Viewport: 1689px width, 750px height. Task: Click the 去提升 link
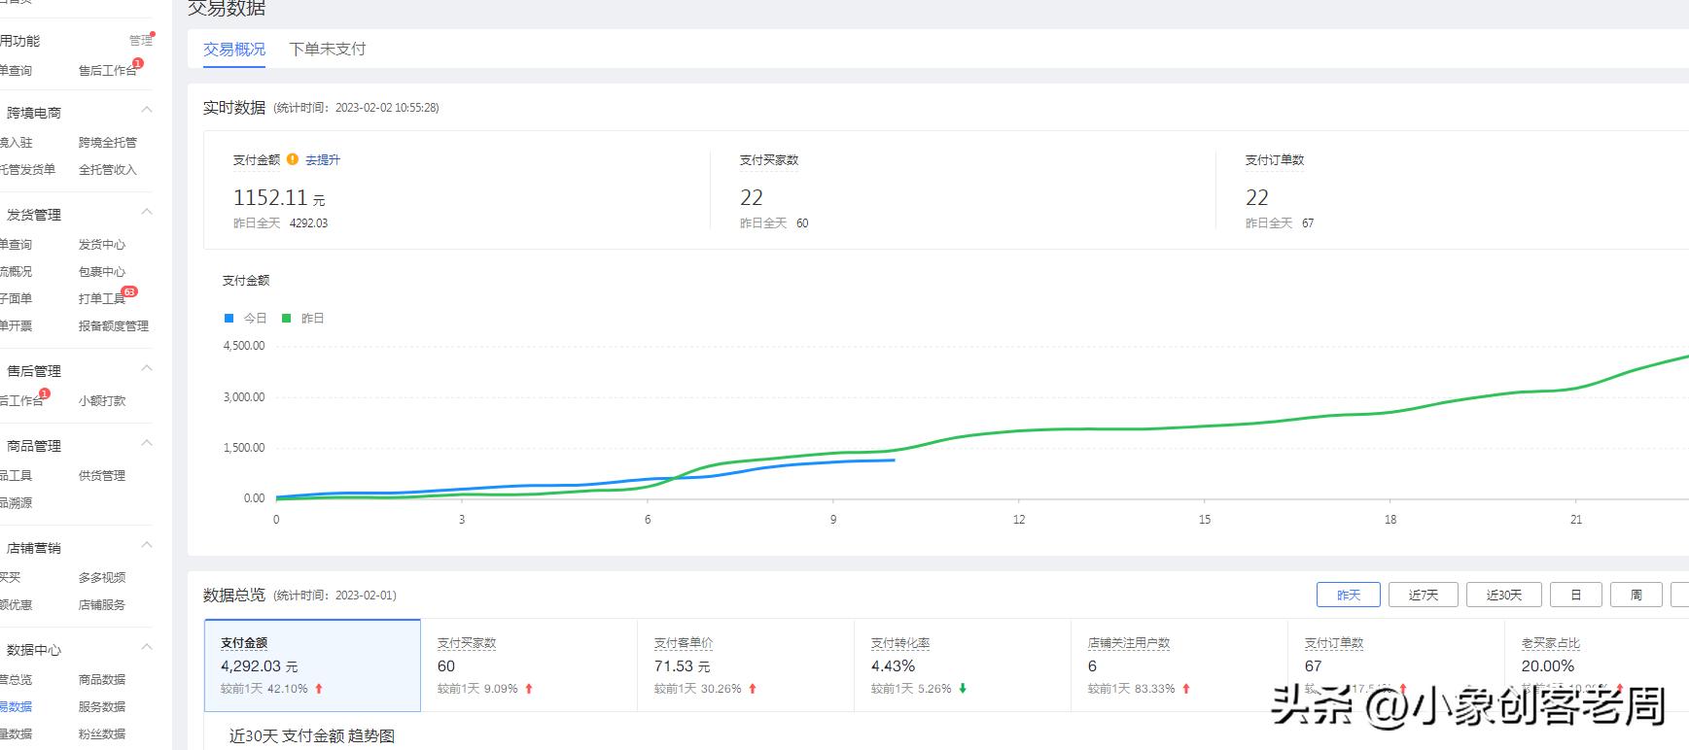pos(323,159)
